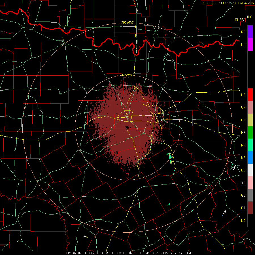The height and width of the screenshot is (255, 255).
Task: Select the GR pink legend color block
Action: click(x=250, y=107)
